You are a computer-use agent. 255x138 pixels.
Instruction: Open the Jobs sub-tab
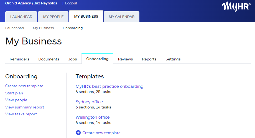73,59
